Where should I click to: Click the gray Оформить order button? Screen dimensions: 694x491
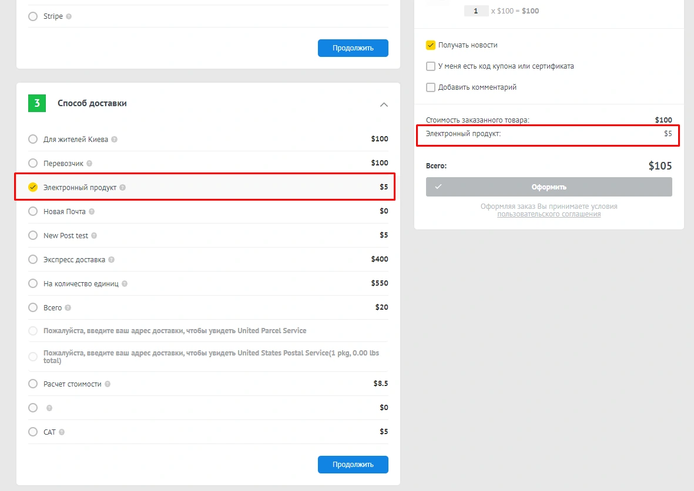coord(549,187)
